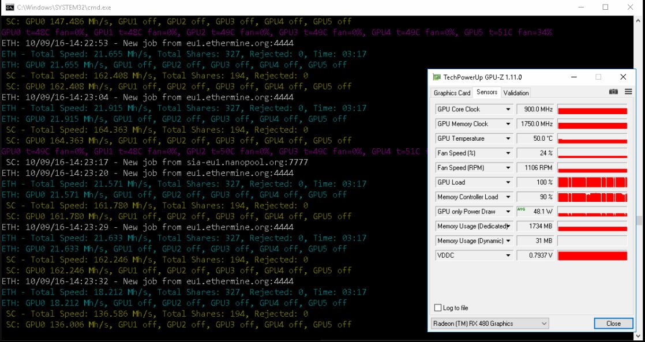Image resolution: width=645 pixels, height=342 pixels.
Task: Expand the GPU Memory Clock sensor dropdown
Action: click(508, 124)
